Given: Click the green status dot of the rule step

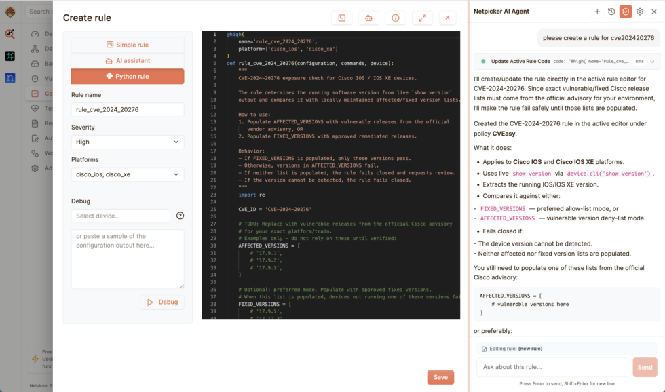Looking at the screenshot, I should coord(483,62).
